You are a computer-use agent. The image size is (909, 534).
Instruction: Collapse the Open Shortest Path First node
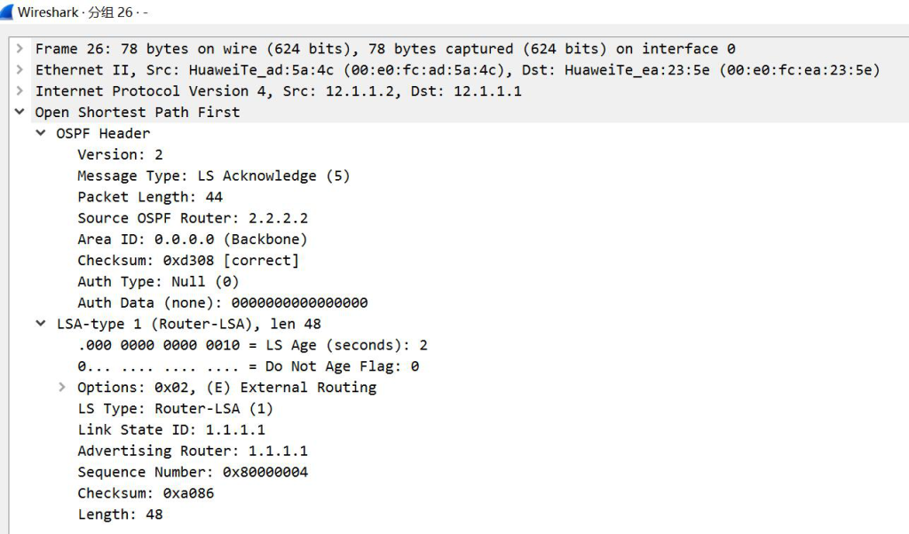(20, 111)
